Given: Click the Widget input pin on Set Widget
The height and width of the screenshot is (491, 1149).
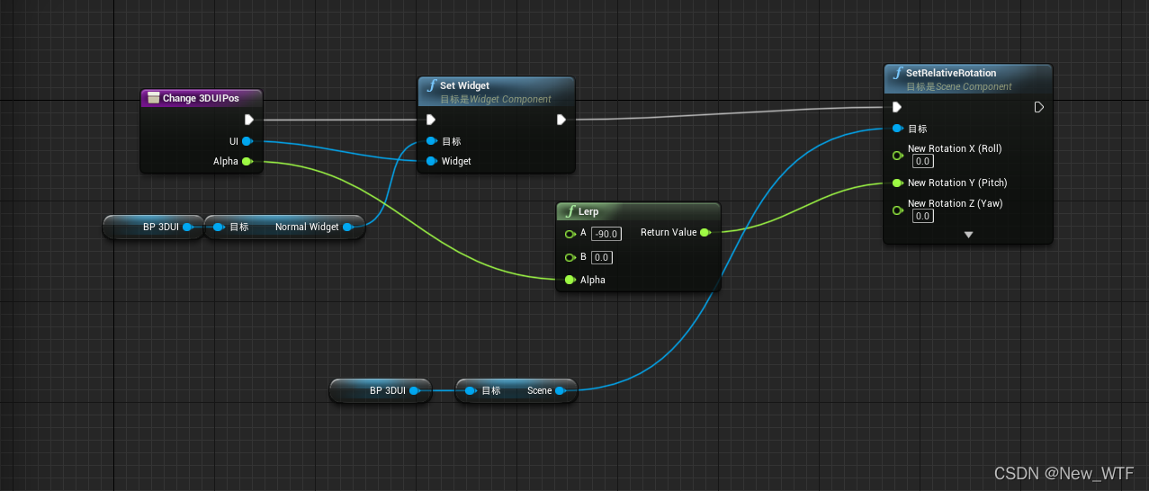Looking at the screenshot, I should pos(431,161).
